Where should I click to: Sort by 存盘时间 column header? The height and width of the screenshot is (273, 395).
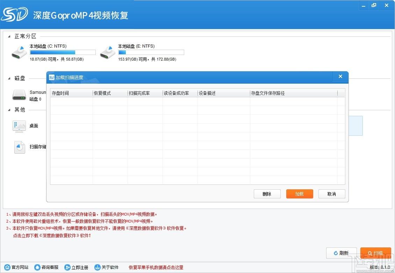pos(72,93)
